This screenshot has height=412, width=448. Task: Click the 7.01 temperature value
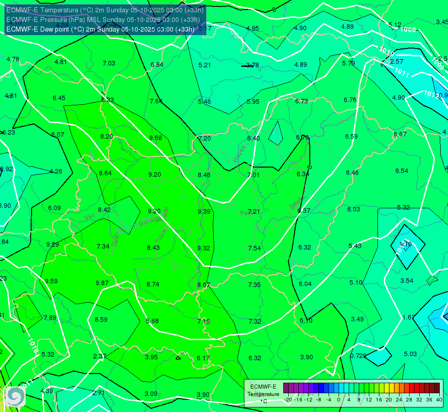click(253, 175)
